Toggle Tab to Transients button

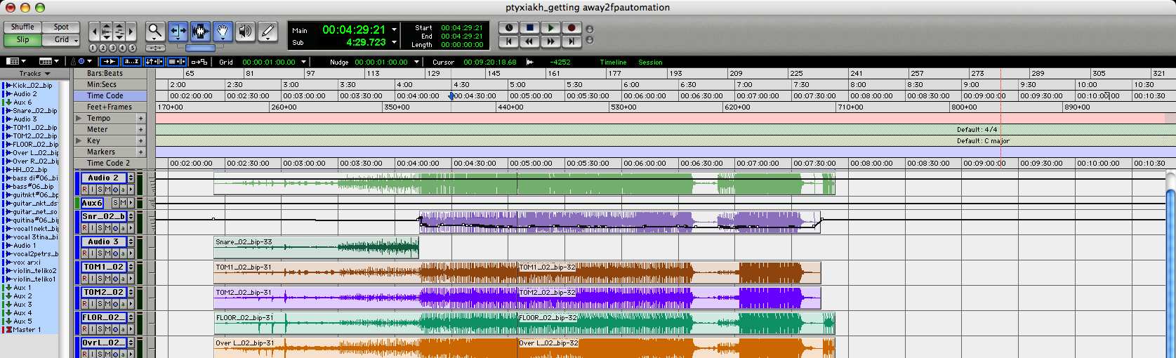[109, 62]
